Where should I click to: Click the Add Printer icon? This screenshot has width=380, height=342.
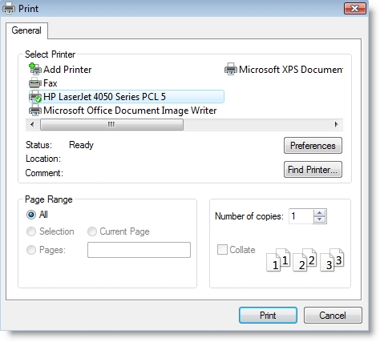point(35,69)
